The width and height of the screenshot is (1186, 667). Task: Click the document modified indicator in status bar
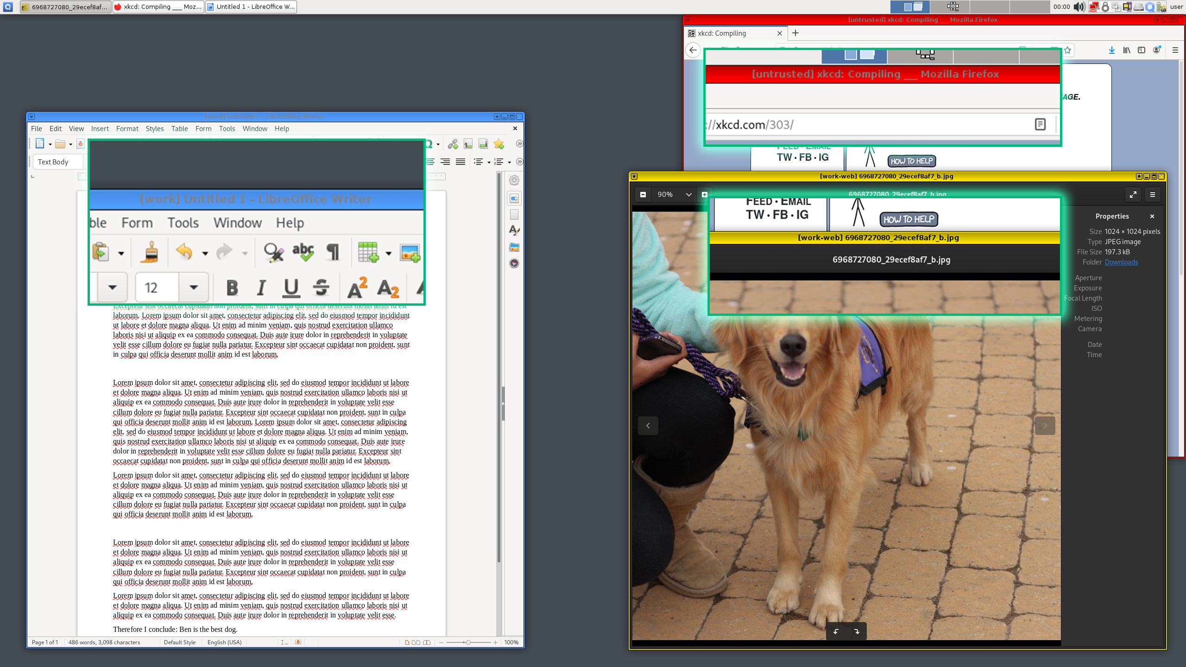point(298,642)
